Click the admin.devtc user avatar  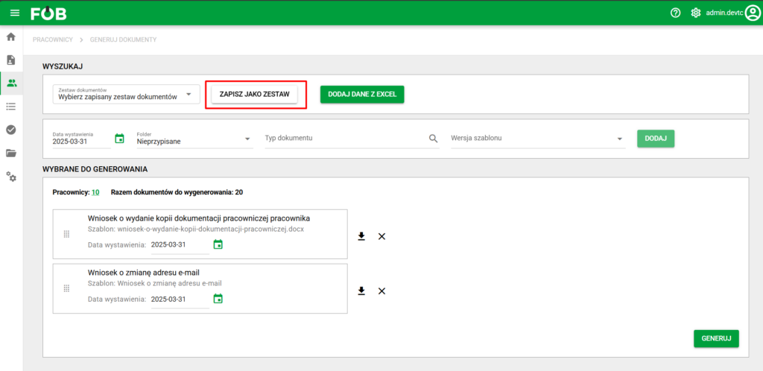[x=753, y=13]
